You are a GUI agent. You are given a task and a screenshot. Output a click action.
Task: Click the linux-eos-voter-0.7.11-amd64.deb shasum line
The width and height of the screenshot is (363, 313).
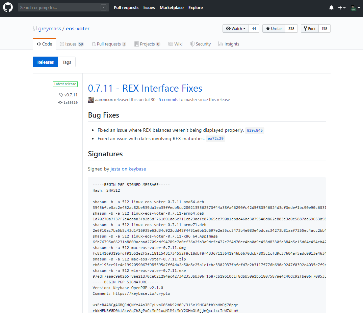pyautogui.click(x=148, y=202)
